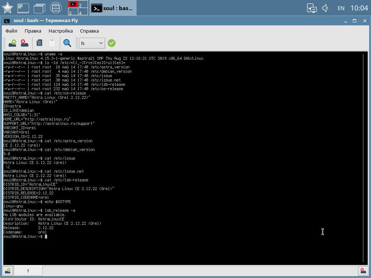
Task: Click the VERSION_ID=2.12.22 line
Action: (x=23, y=136)
